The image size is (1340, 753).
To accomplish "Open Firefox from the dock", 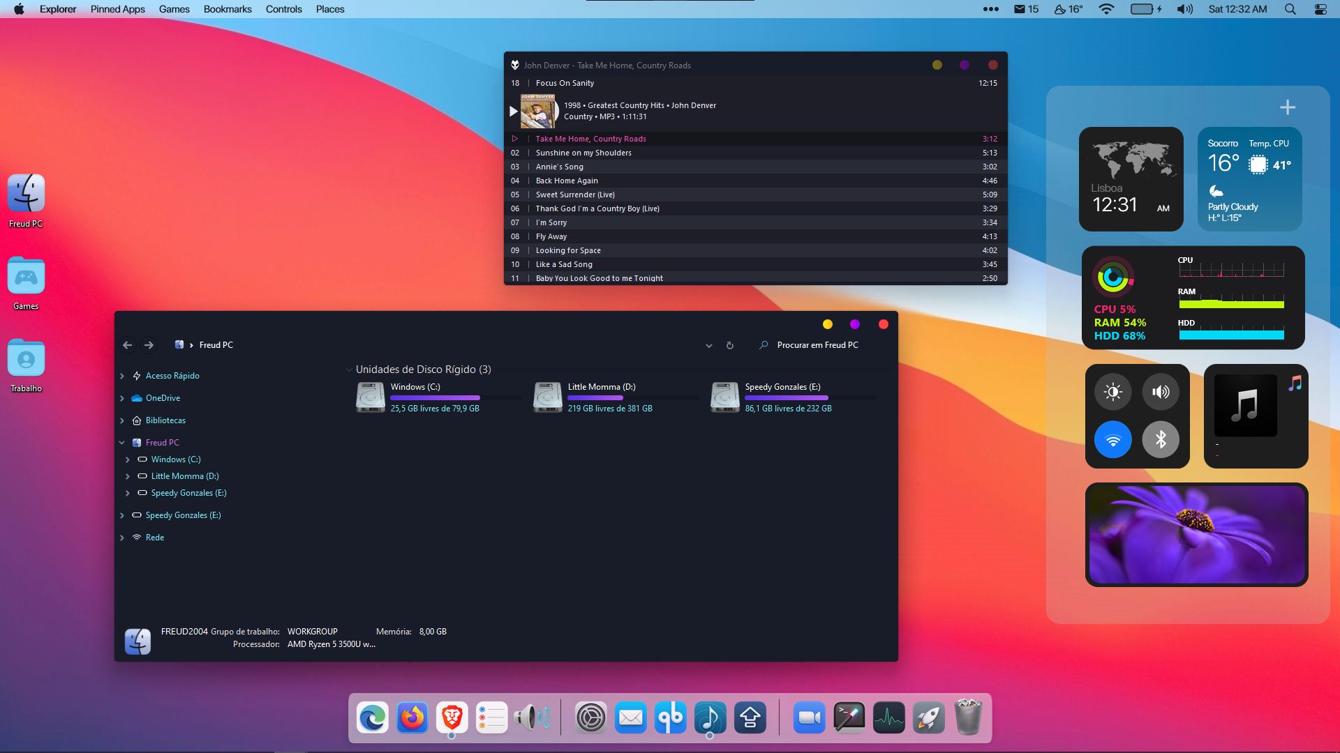I will [412, 717].
